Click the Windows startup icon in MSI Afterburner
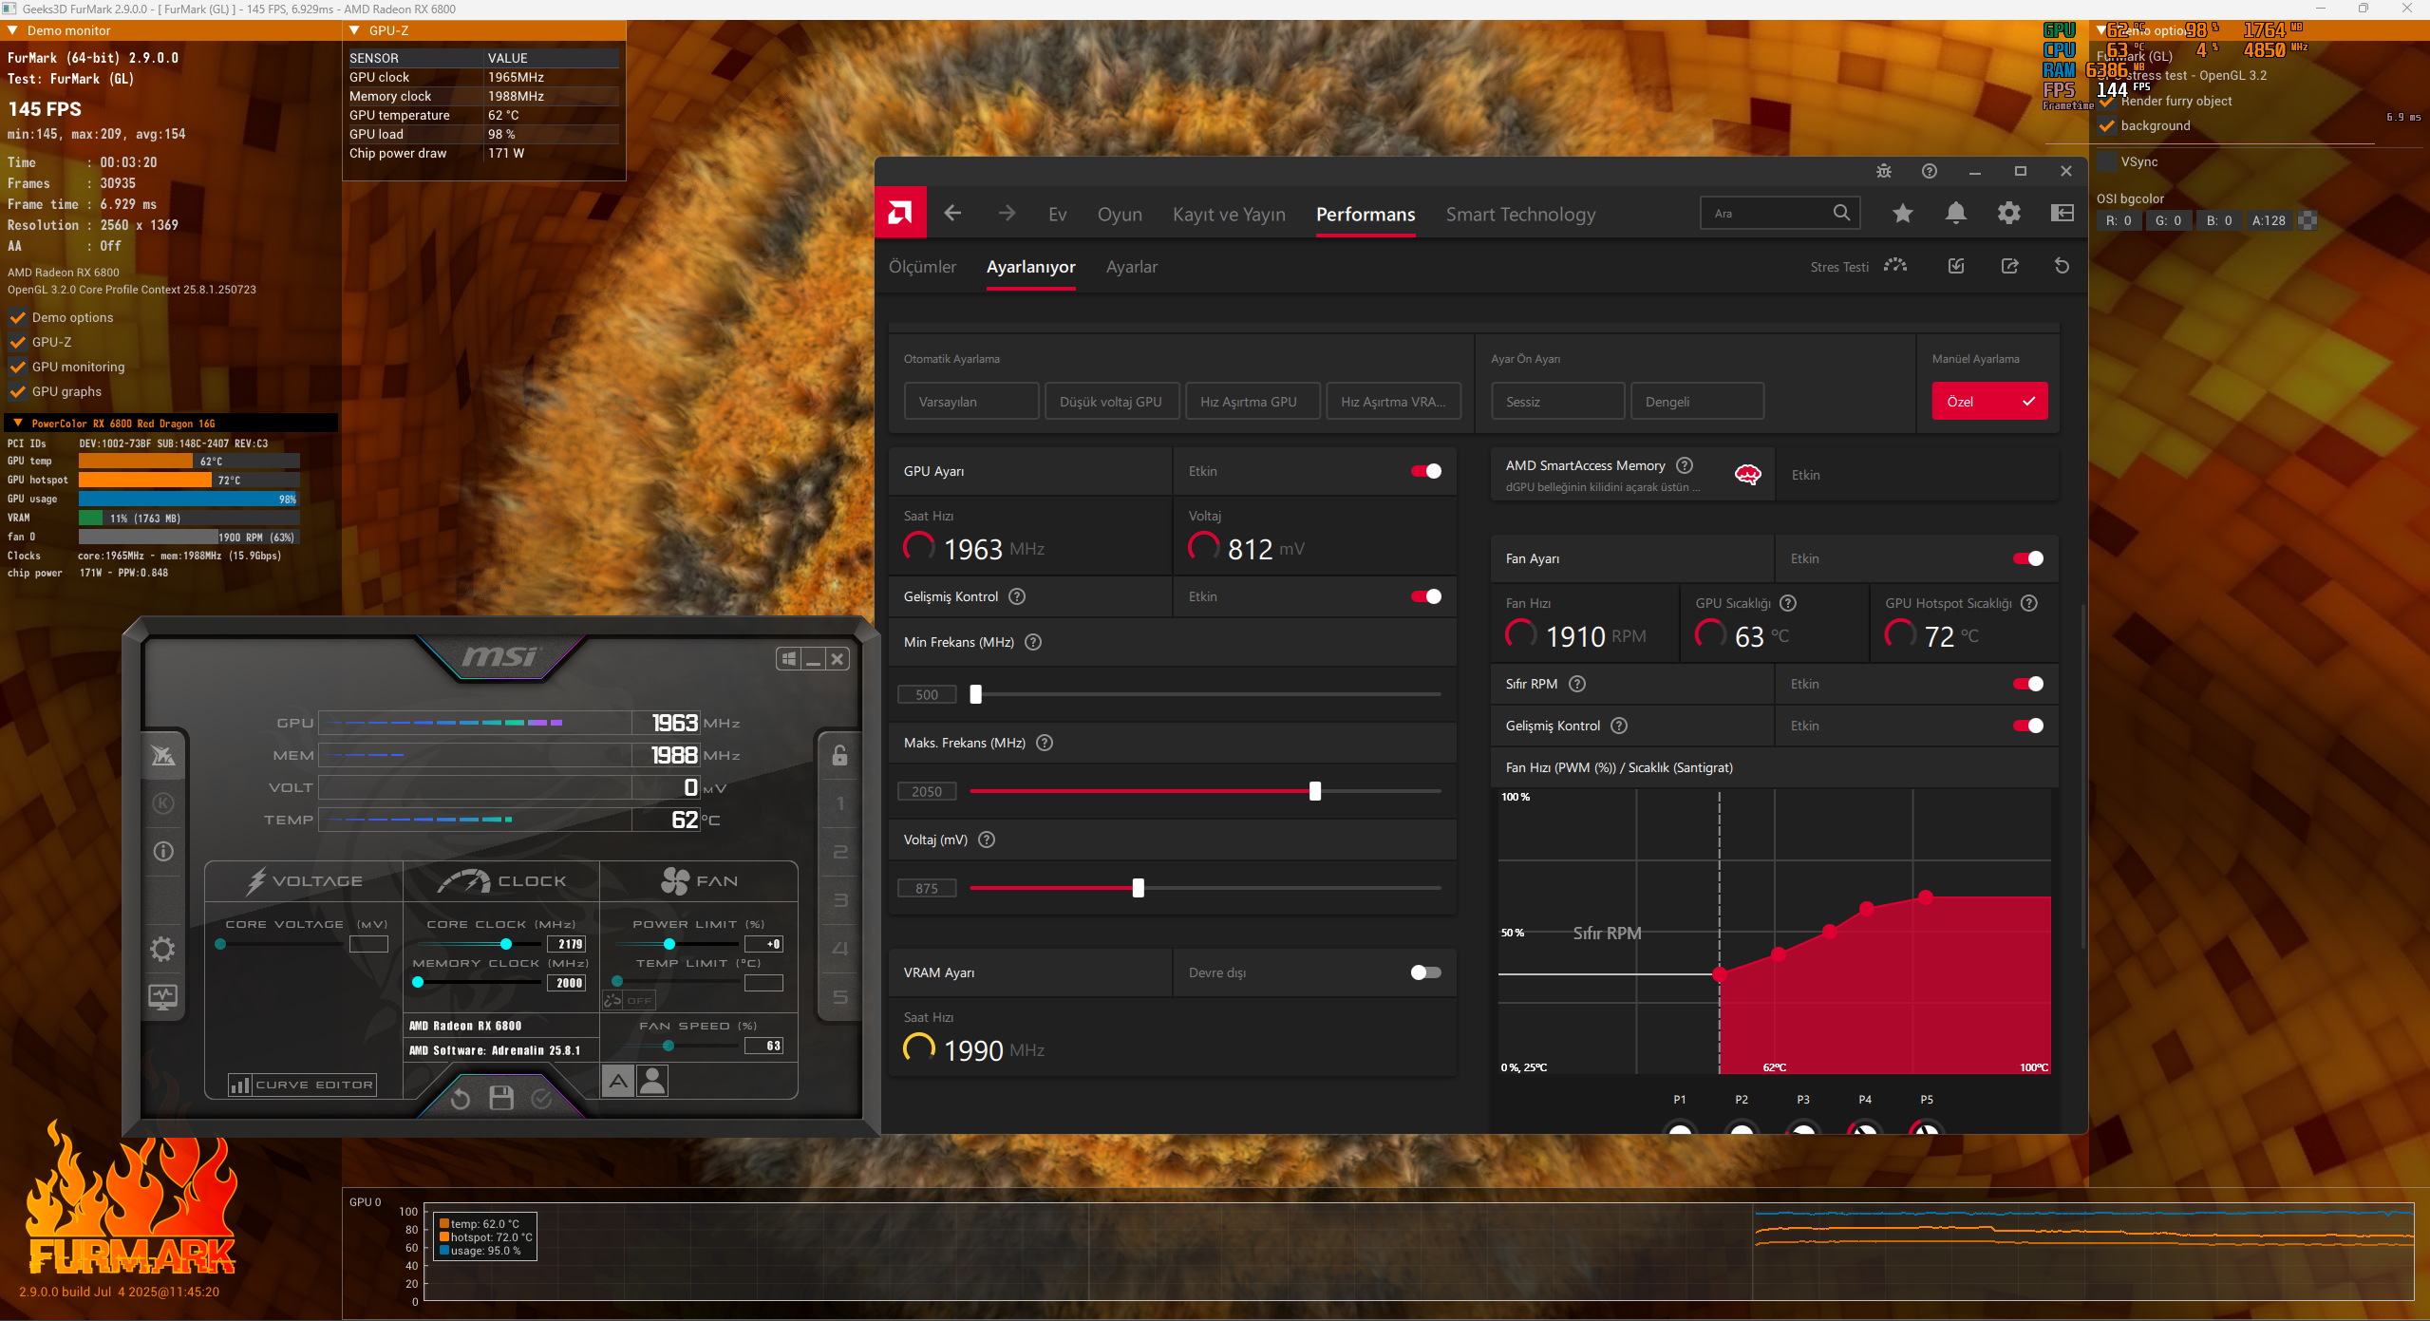Screen dimensions: 2430x1321 pyautogui.click(x=788, y=659)
